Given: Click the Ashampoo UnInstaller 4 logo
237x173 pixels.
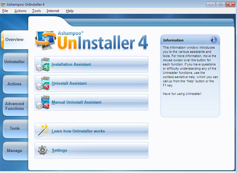Looking at the screenshot, I should click(x=91, y=40).
